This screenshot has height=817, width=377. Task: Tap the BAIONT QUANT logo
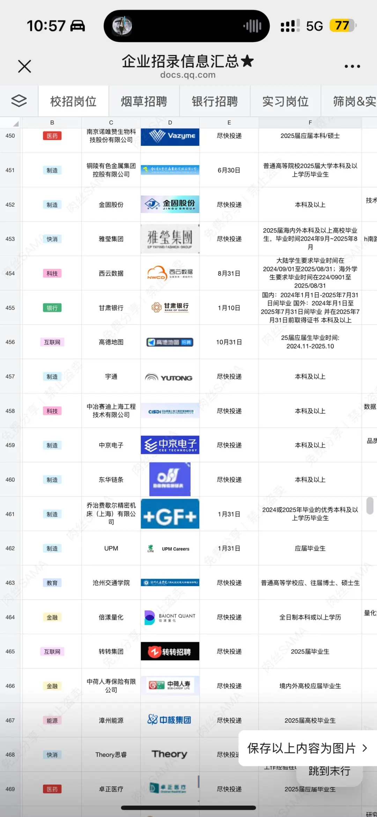tap(170, 617)
